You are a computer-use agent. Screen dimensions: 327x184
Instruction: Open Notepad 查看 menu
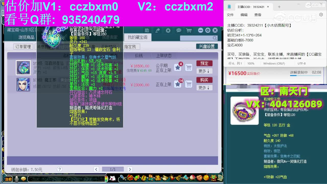click(258, 15)
